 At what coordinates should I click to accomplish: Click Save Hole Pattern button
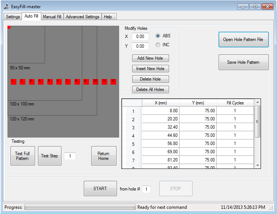(x=243, y=62)
